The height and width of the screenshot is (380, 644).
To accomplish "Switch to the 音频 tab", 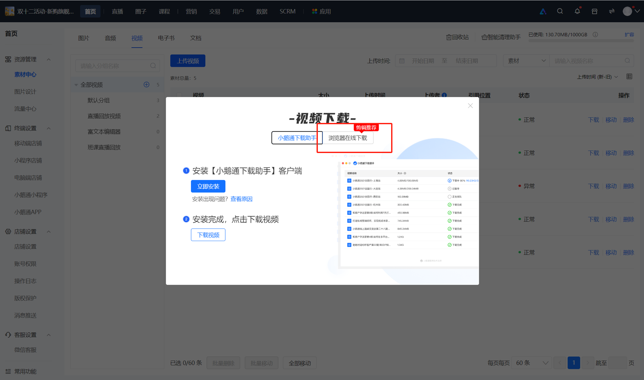I will (110, 38).
